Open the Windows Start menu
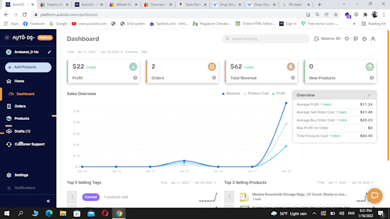 [x=7, y=213]
